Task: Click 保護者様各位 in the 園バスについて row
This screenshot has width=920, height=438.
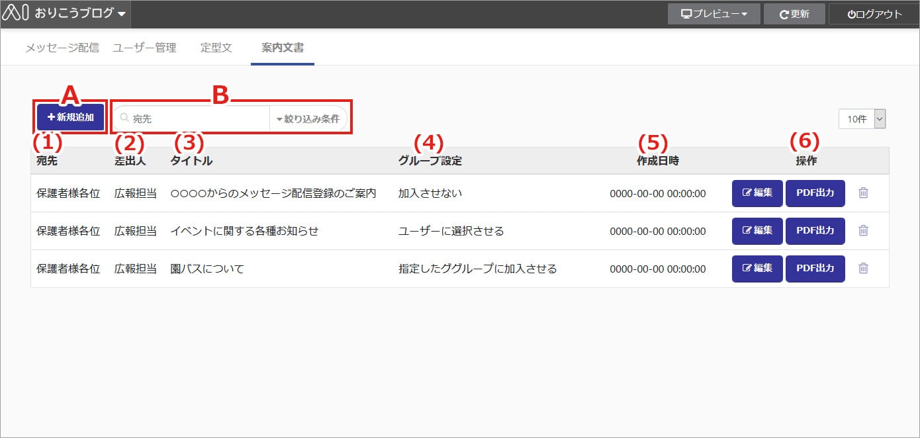Action: coord(68,269)
